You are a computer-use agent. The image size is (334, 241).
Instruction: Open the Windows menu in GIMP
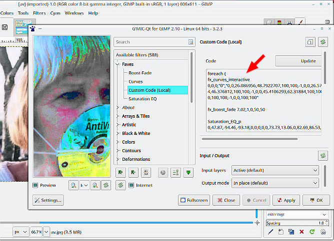(x=74, y=13)
